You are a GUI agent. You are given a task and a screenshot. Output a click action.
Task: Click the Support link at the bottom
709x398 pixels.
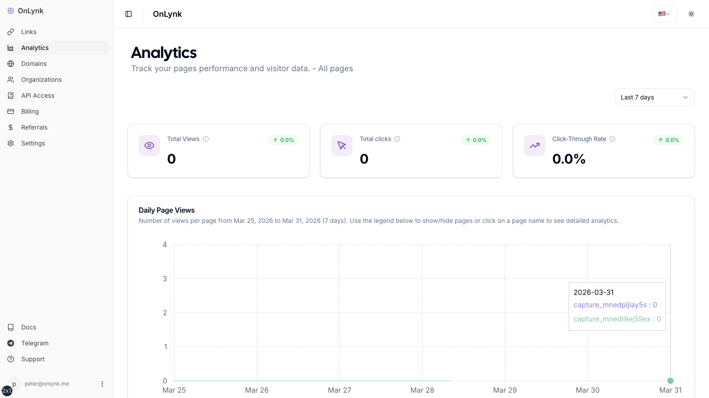pyautogui.click(x=33, y=359)
